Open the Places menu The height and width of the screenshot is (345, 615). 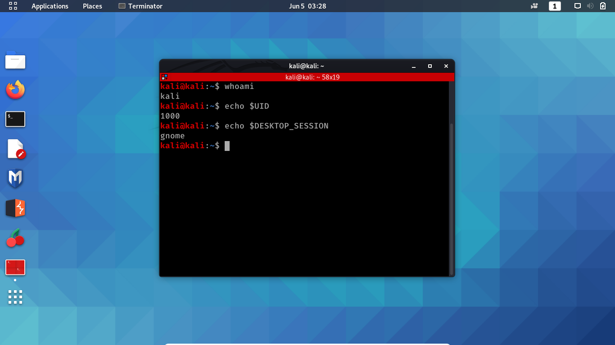click(x=92, y=6)
